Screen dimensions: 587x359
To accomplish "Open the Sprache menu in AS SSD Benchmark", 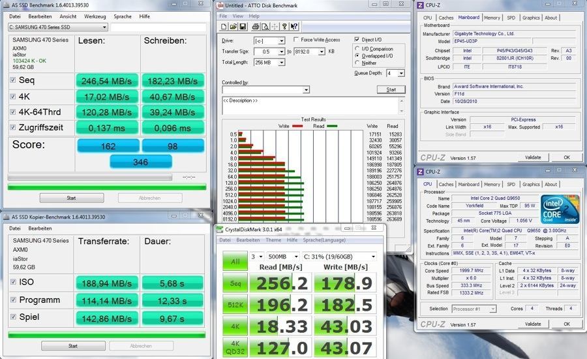I will pos(123,16).
